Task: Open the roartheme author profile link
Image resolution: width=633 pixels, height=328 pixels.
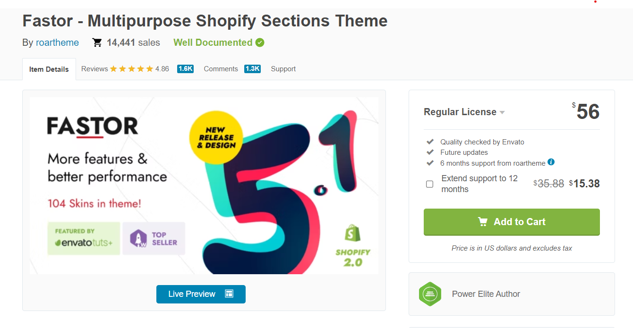Action: [57, 42]
